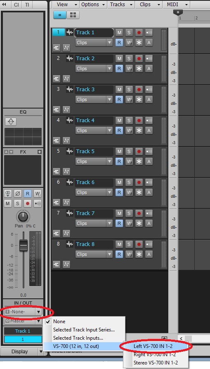Click the inspector volume fader
210x369 pixels.
pos(23,246)
